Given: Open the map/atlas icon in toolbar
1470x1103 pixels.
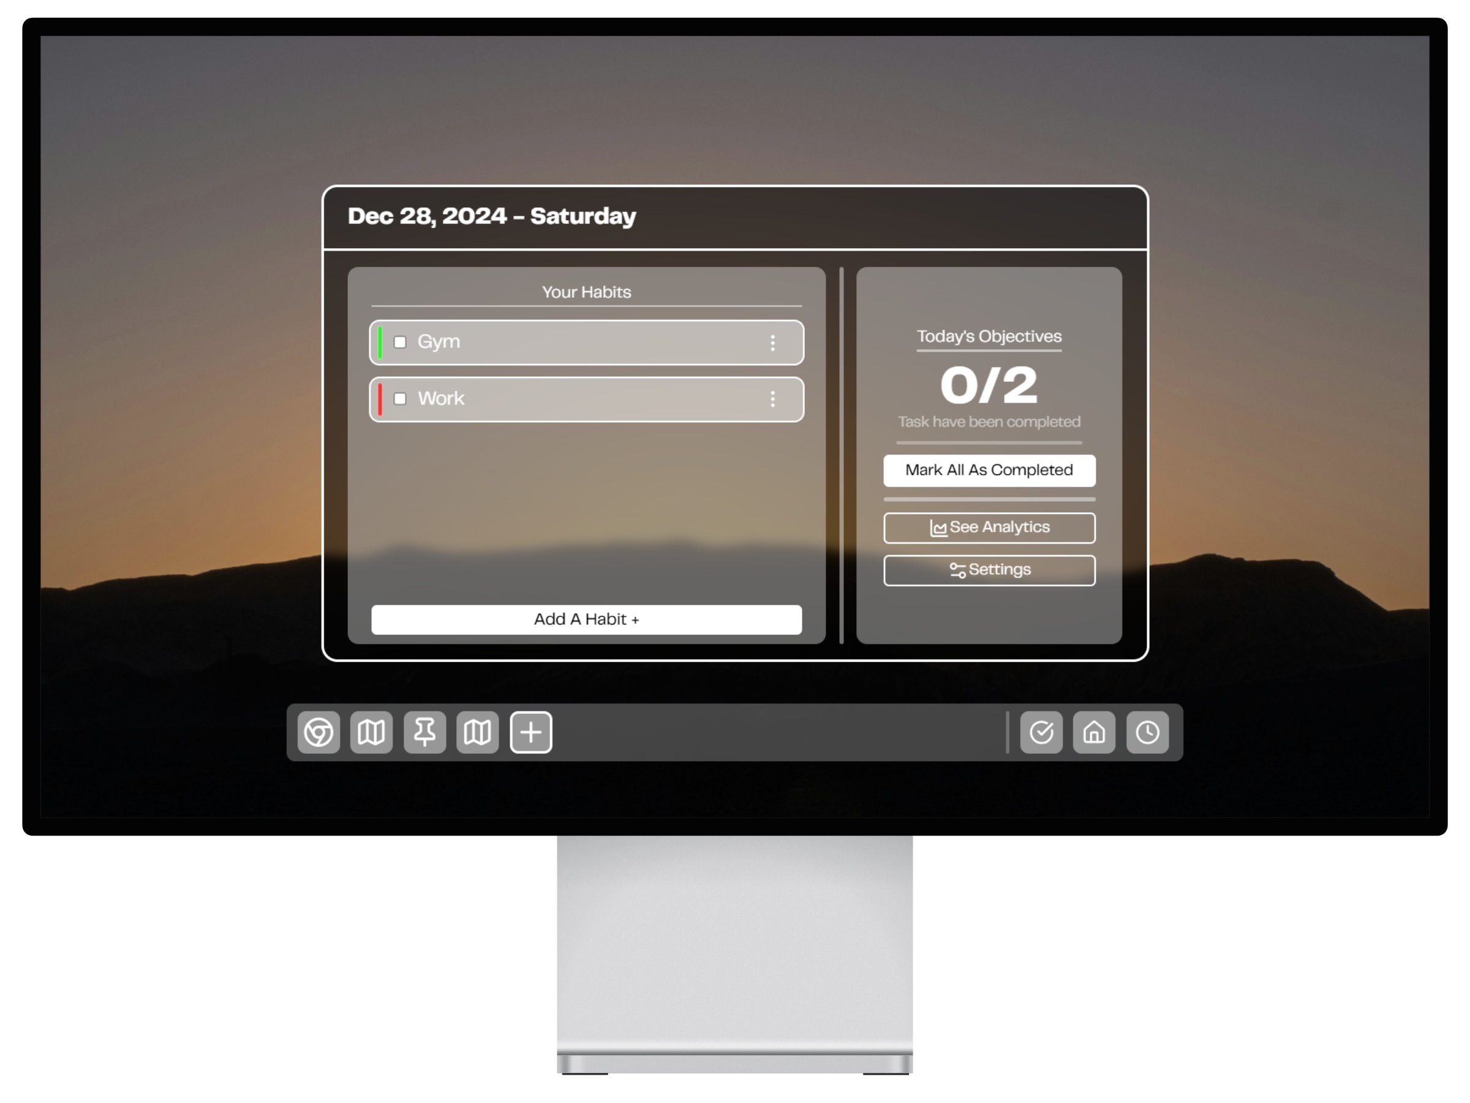Looking at the screenshot, I should coord(372,731).
